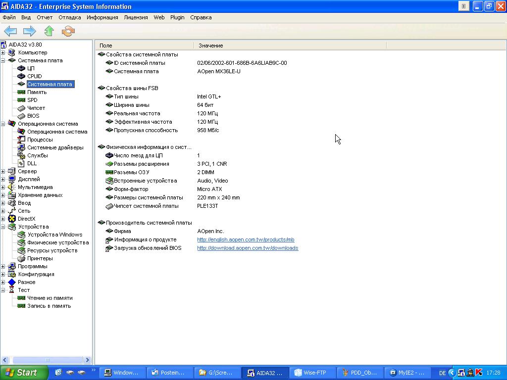Click the Тест hourglass icon
This screenshot has width=507, height=380.
click(12, 290)
